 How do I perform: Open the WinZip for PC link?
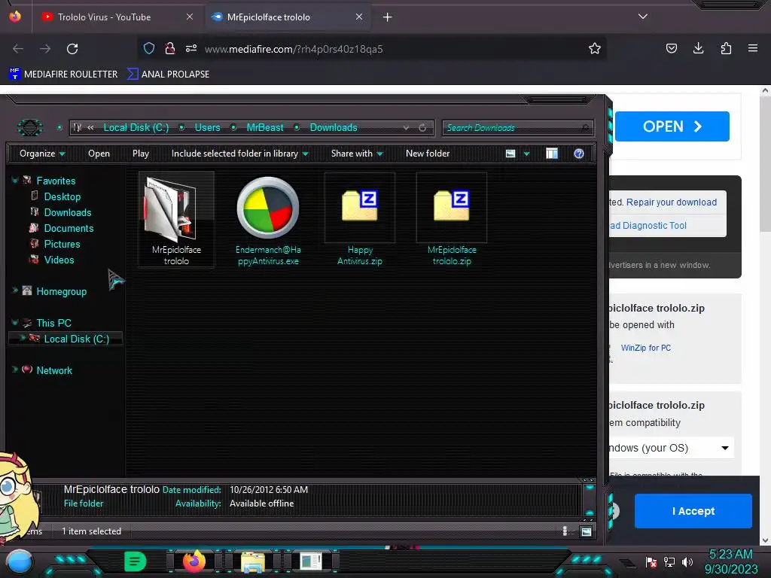(x=645, y=348)
